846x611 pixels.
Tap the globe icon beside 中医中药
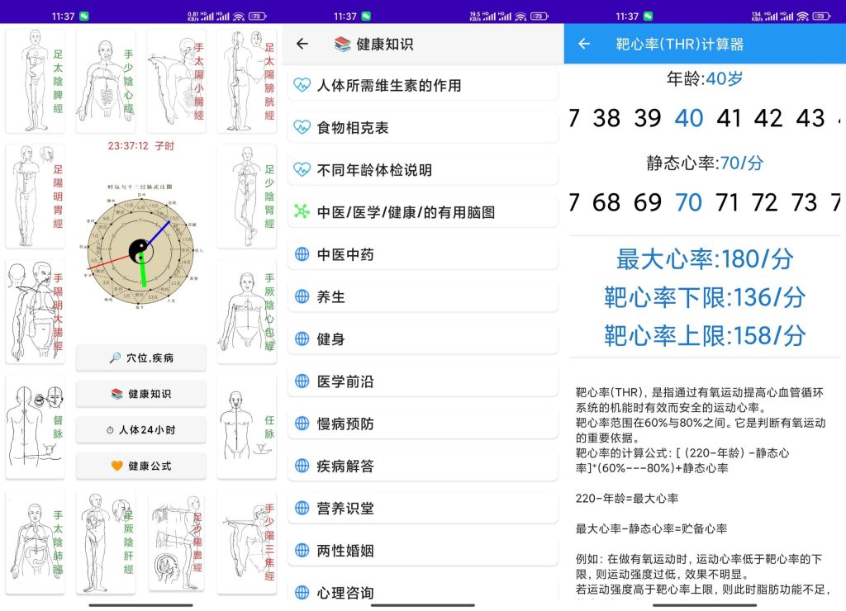[x=302, y=254]
